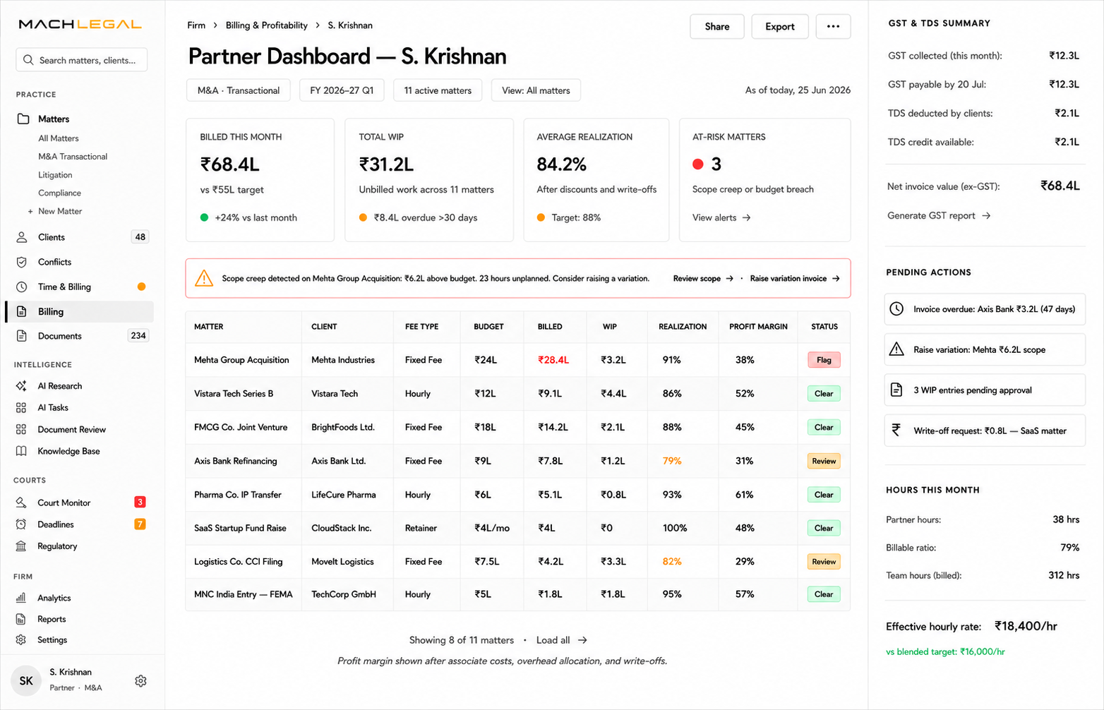Click the orange 7 badge on Deadlines
Image resolution: width=1104 pixels, height=710 pixels.
[x=140, y=524]
